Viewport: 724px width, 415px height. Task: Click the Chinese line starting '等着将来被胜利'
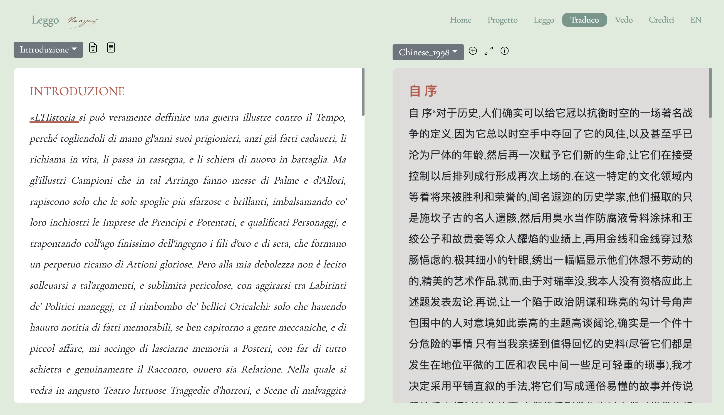(x=551, y=197)
